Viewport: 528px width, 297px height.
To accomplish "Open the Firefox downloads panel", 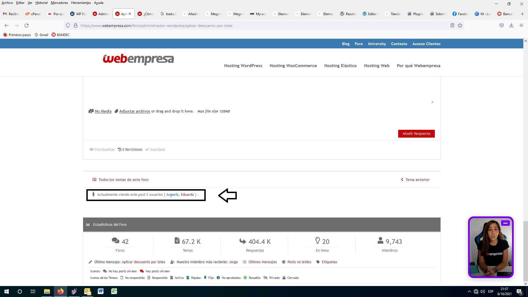I will (x=511, y=26).
